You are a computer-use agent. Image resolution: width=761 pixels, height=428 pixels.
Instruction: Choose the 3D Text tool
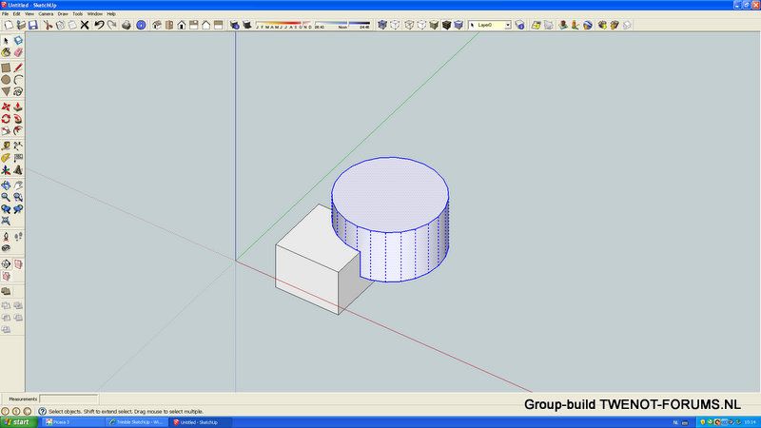coord(18,170)
